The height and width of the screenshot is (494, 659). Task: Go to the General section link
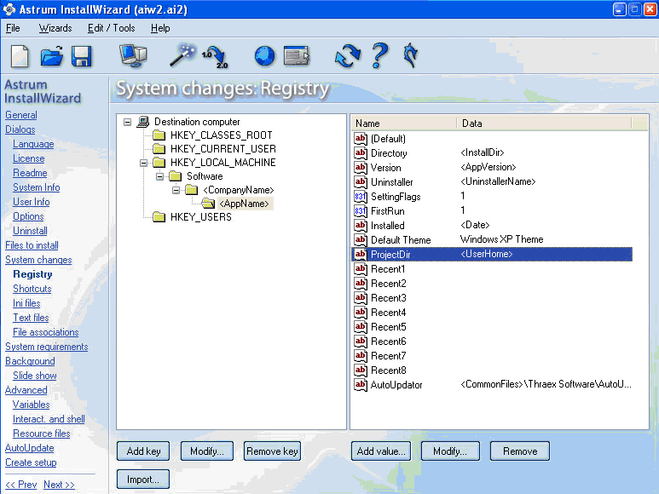click(21, 115)
